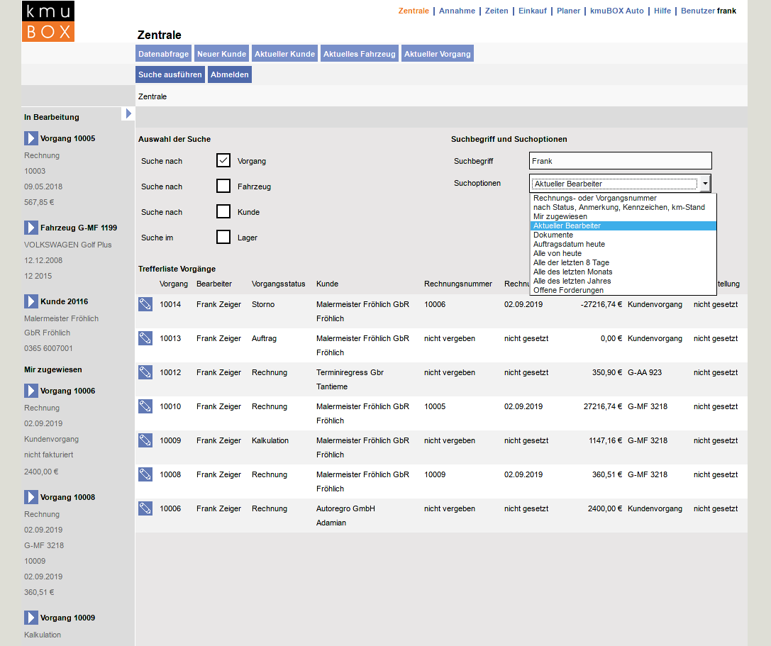Image resolution: width=771 pixels, height=646 pixels.
Task: Uncheck the Vorgang search checkbox
Action: click(223, 161)
